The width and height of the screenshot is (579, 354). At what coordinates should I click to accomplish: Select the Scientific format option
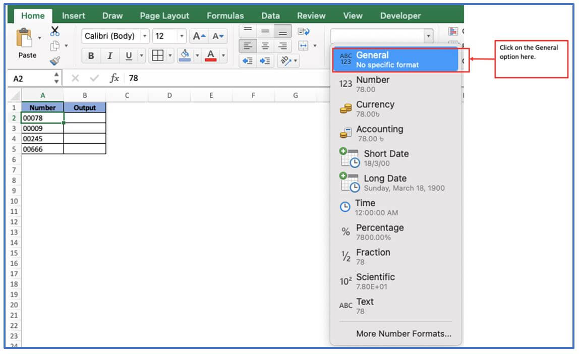pos(395,281)
